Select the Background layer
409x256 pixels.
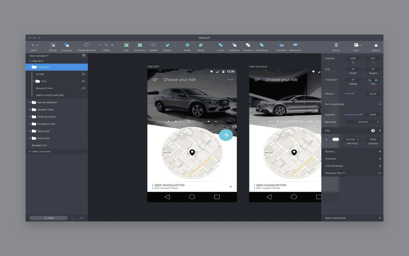39,145
